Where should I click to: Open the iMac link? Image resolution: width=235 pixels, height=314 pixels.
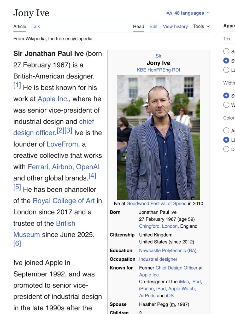(184, 282)
